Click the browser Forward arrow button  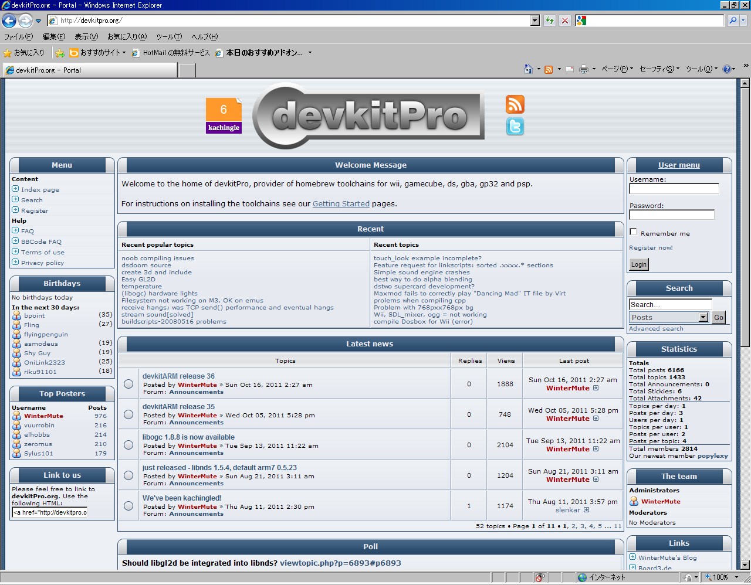tap(25, 21)
